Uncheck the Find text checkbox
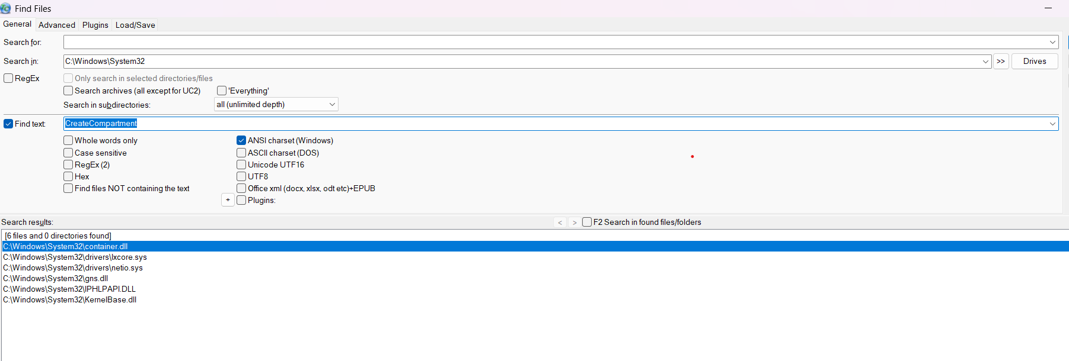Image resolution: width=1069 pixels, height=361 pixels. [8, 124]
